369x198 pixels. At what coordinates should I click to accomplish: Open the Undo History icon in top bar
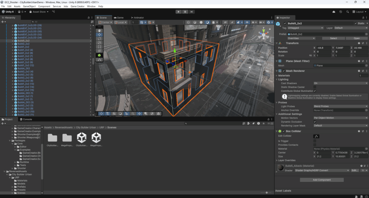[x=341, y=12]
